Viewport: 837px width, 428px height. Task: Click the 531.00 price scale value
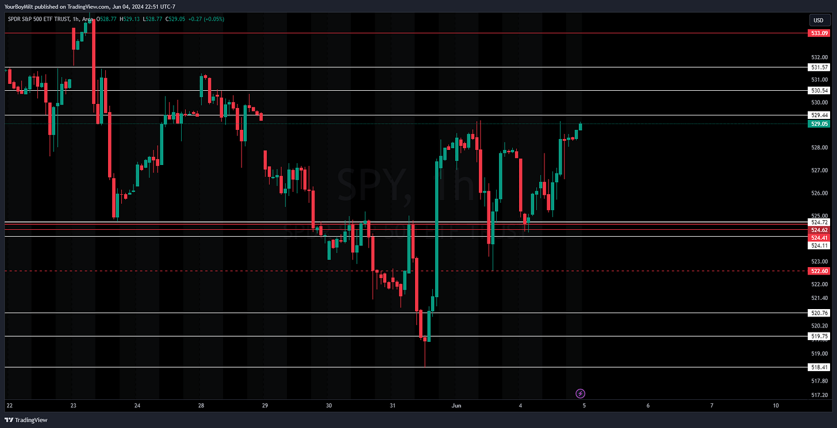coord(819,80)
